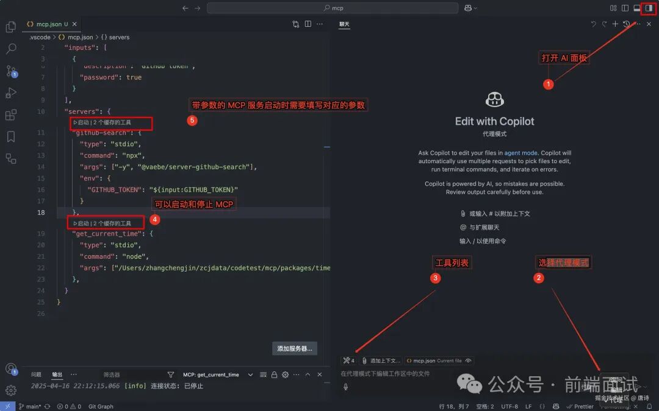Click the Prettier status bar item
The width and height of the screenshot is (659, 411).
[x=580, y=406]
